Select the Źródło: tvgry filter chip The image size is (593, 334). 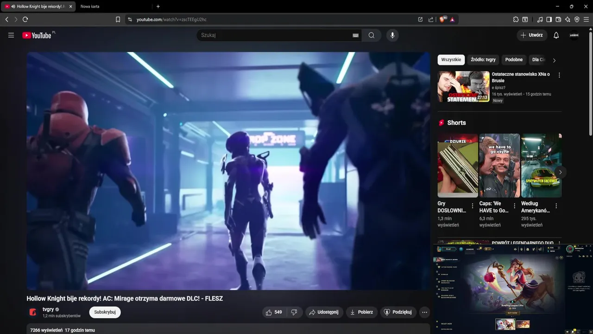point(483,60)
